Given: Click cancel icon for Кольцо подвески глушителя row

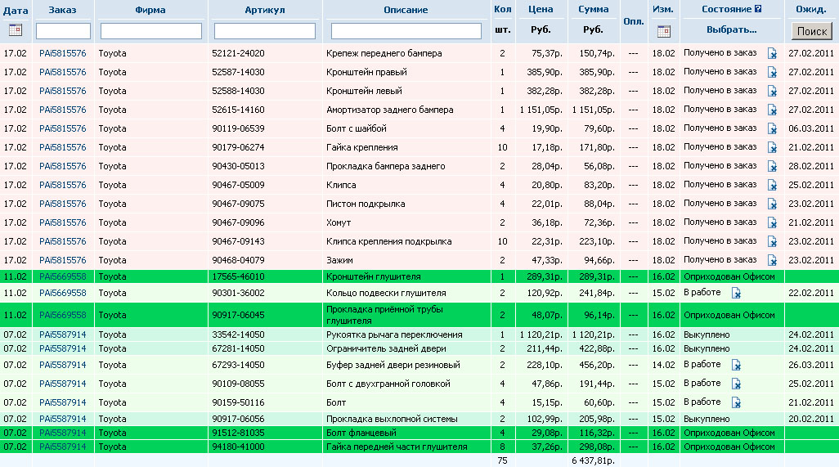Looking at the screenshot, I should click(x=736, y=293).
